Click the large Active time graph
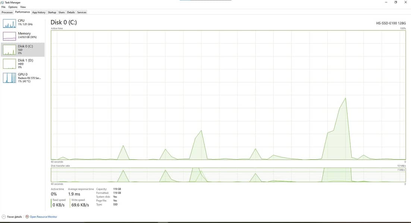Viewport: 411px width, 223px height. tap(228, 95)
